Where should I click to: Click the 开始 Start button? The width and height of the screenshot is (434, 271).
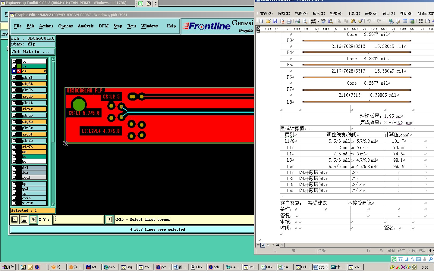tap(8, 267)
